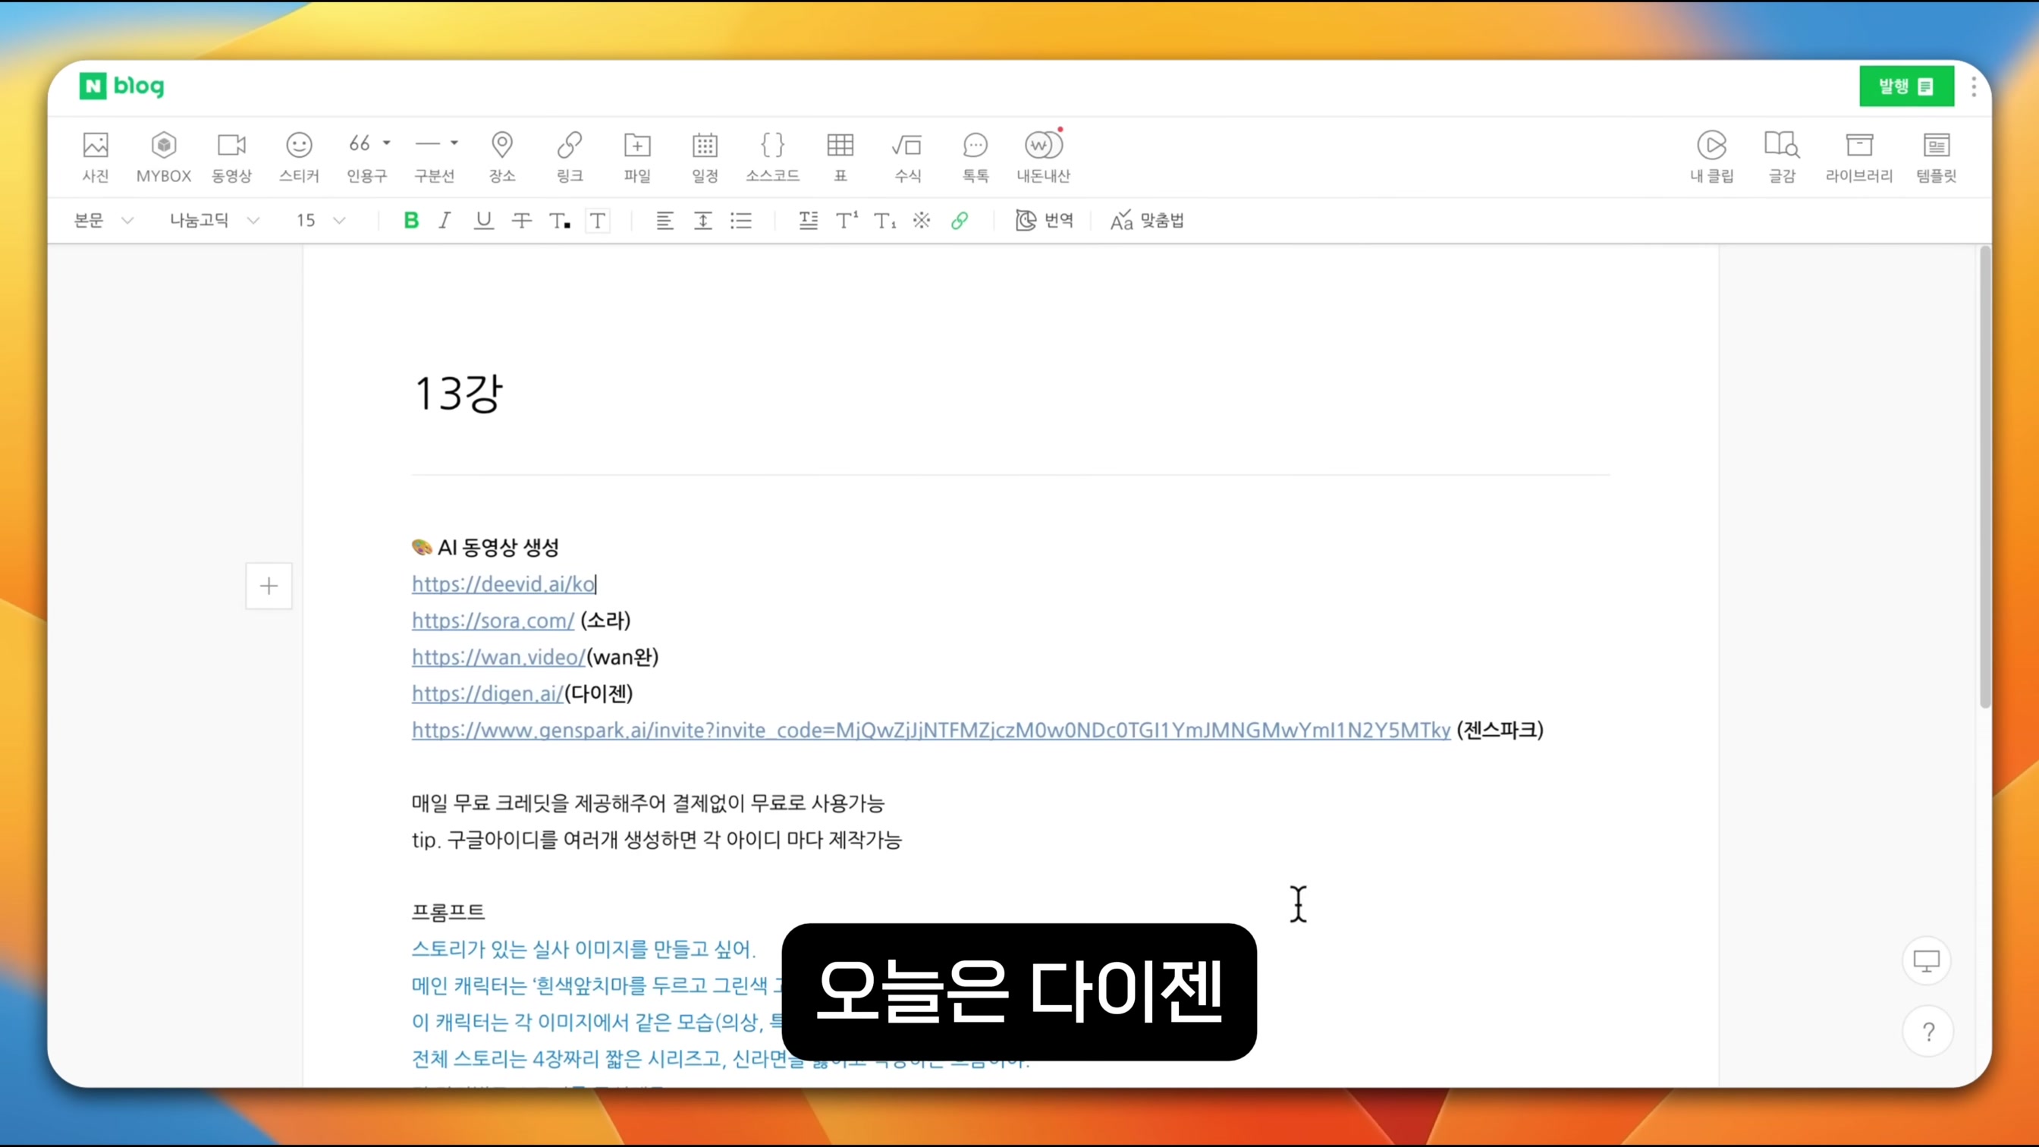The image size is (2039, 1147).
Task: Insert a divider with 구분선 icon
Action: point(429,157)
